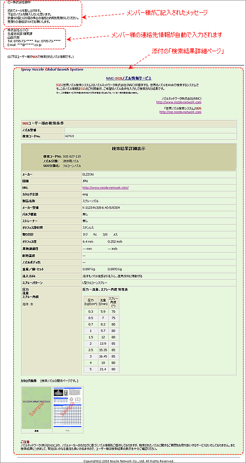Select the pressure value 0.3
246x463 pixels.
click(x=91, y=311)
